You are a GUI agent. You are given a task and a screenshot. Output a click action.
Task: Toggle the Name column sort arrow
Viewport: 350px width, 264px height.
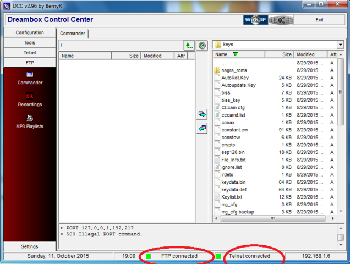236,54
